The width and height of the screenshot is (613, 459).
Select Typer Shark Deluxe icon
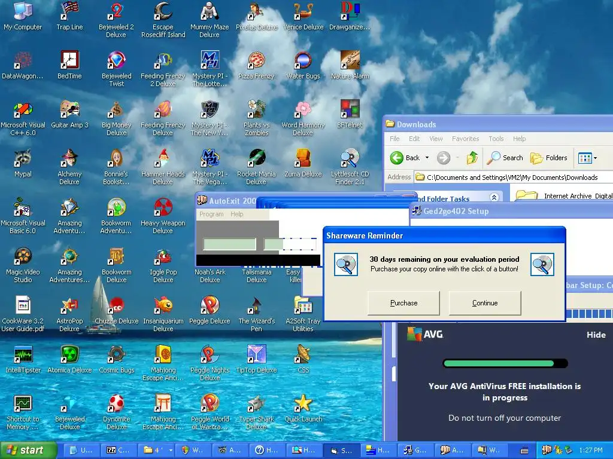click(x=256, y=412)
